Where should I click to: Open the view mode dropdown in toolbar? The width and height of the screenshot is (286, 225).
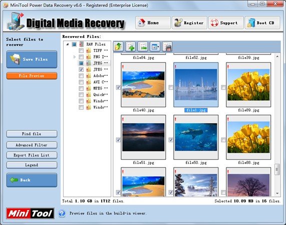155,46
